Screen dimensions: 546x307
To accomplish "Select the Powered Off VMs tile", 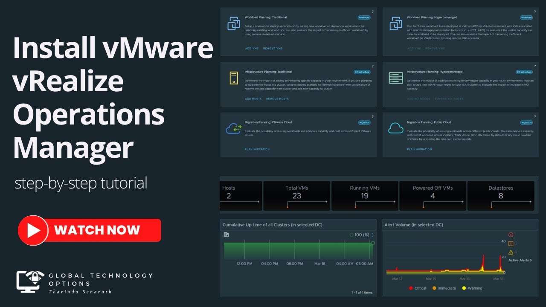I will (433, 196).
